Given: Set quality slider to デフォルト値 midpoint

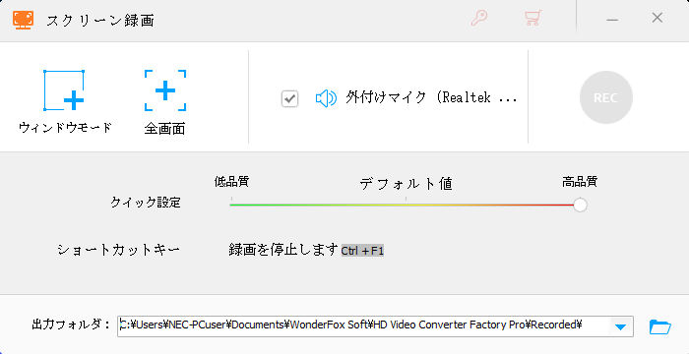Looking at the screenshot, I should point(406,205).
